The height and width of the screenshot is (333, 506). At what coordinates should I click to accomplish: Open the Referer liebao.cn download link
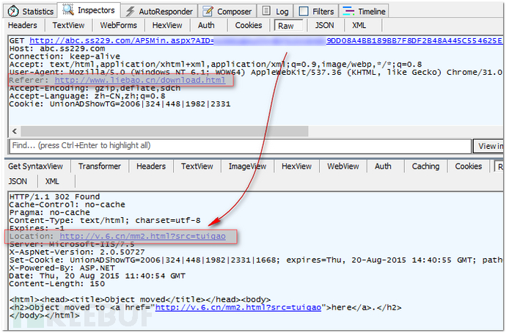(135, 80)
